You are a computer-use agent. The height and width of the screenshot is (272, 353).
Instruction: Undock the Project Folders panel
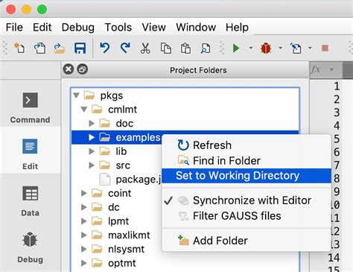pyautogui.click(x=83, y=69)
